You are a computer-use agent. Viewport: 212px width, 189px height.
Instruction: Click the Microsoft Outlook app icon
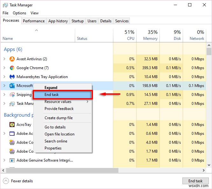click(x=12, y=86)
